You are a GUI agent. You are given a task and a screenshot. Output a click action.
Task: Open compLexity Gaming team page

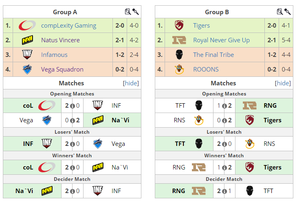tap(68, 26)
